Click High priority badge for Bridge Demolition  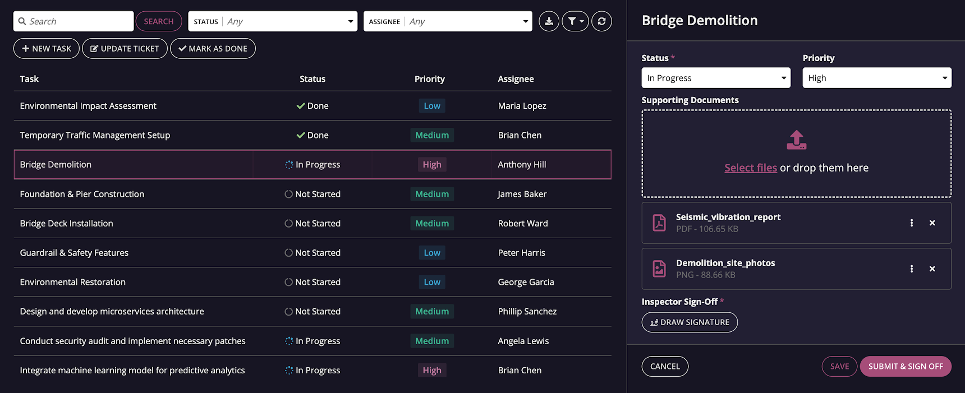click(x=432, y=164)
